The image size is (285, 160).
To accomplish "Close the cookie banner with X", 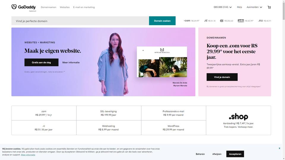I will 279,148.
